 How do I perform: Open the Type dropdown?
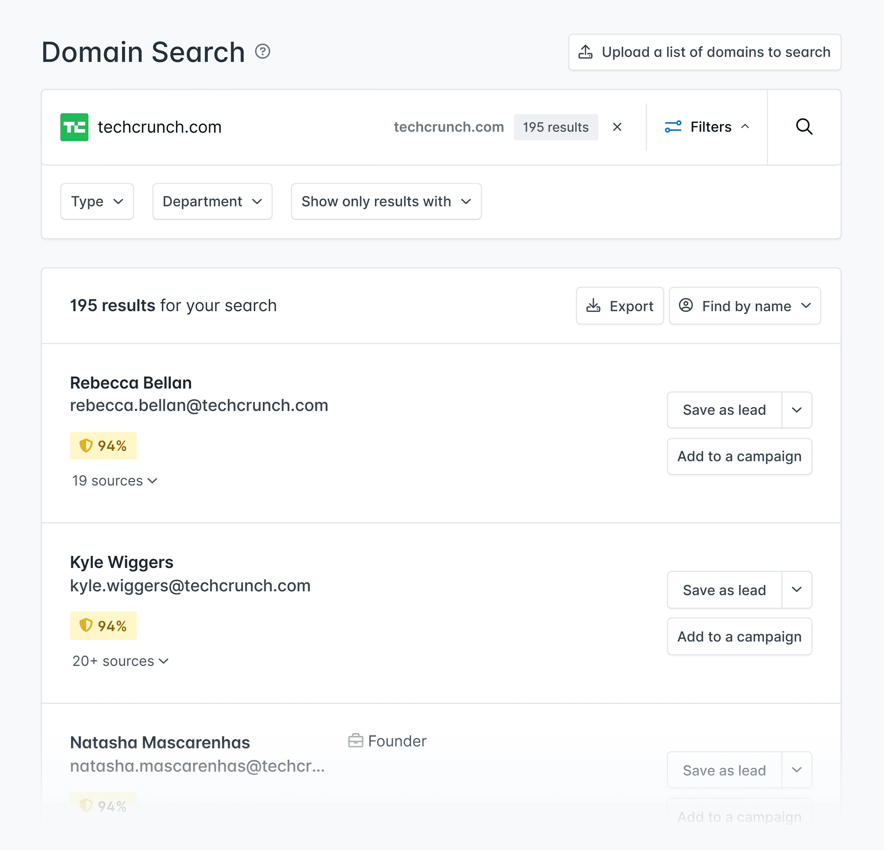(97, 201)
